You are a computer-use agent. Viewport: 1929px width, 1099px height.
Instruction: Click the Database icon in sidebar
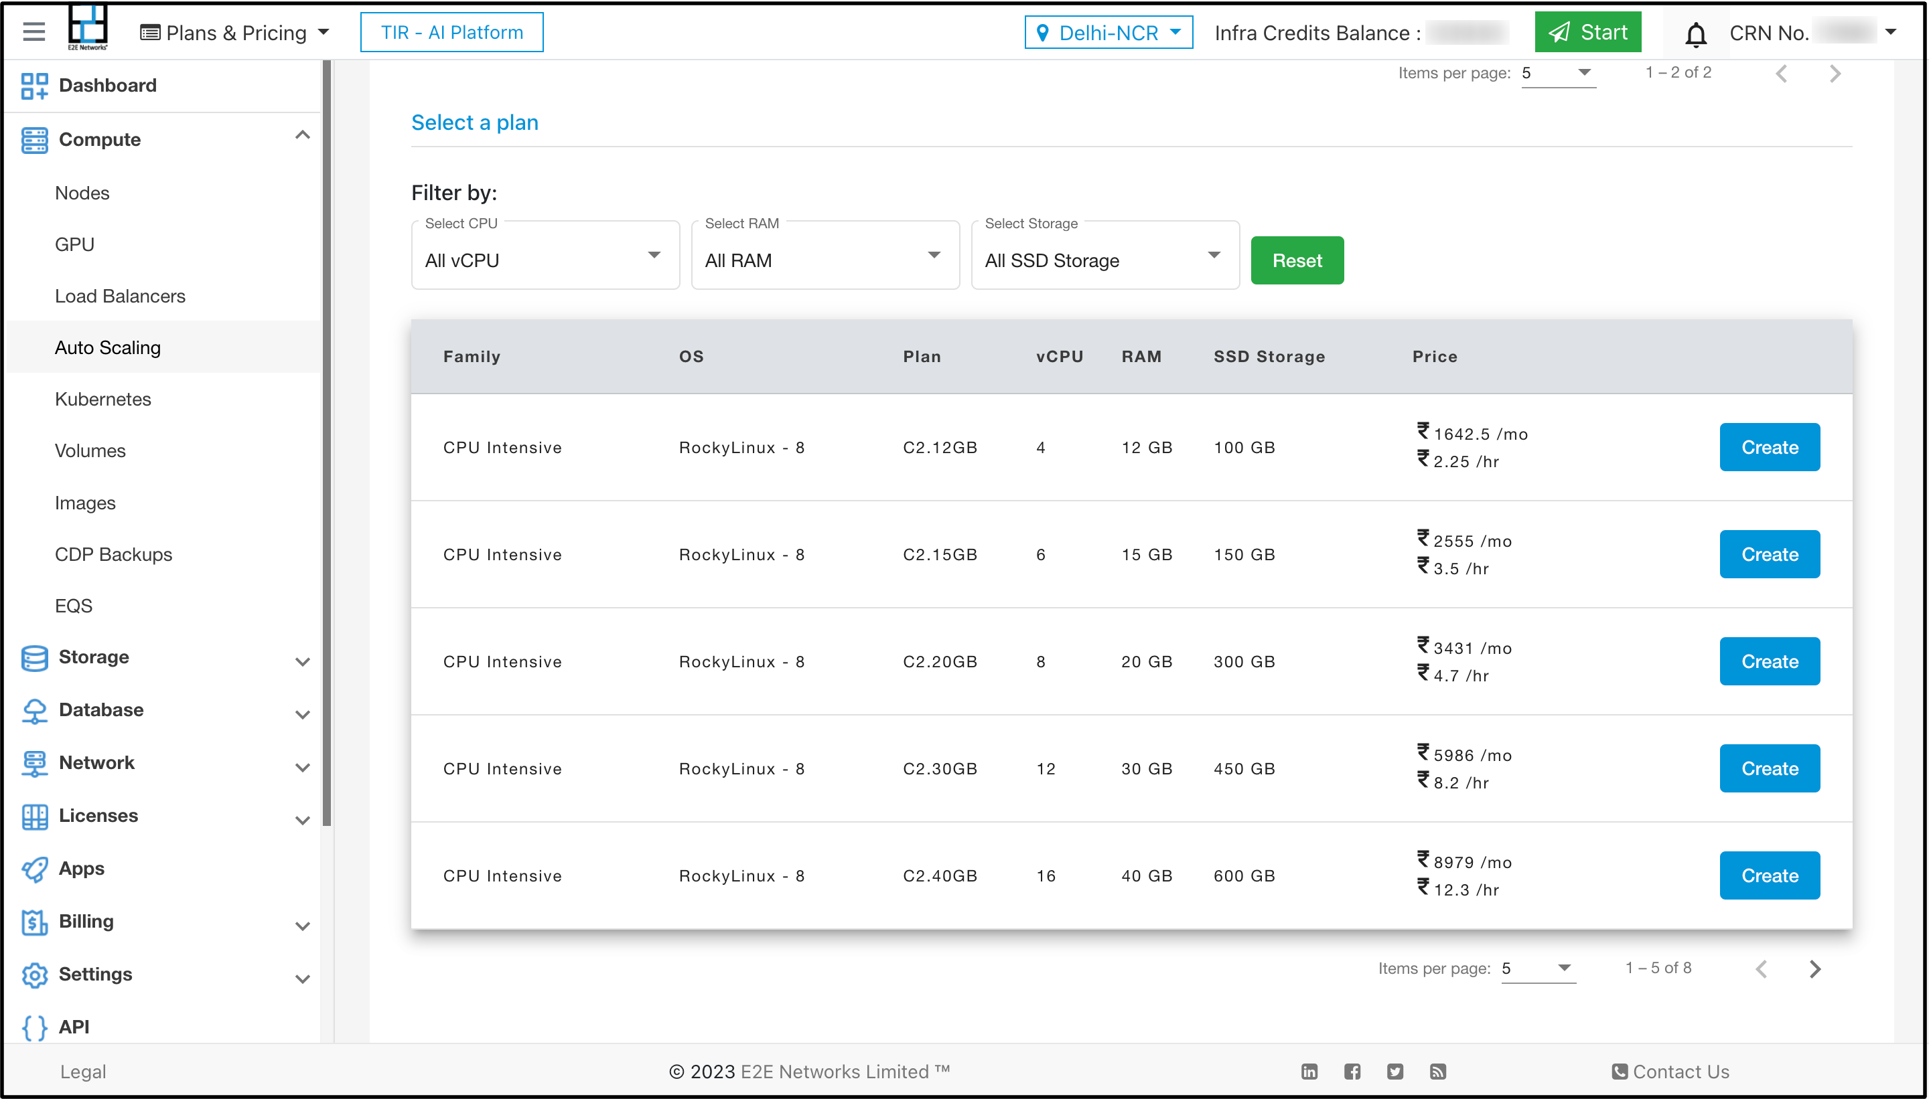click(35, 710)
